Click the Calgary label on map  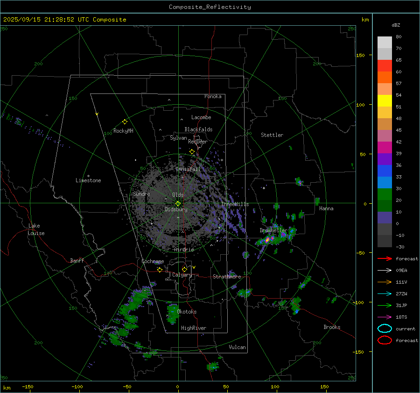pyautogui.click(x=182, y=275)
